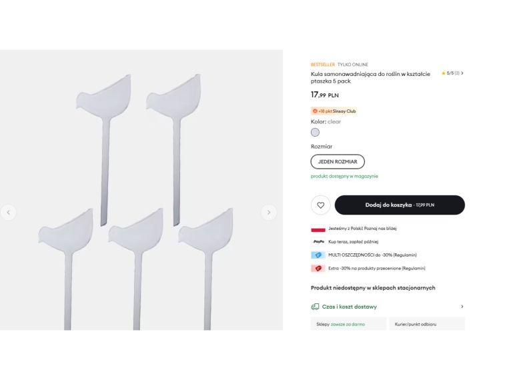Click the Polish flag icon
Screen dimensions: 507x380
tap(318, 229)
